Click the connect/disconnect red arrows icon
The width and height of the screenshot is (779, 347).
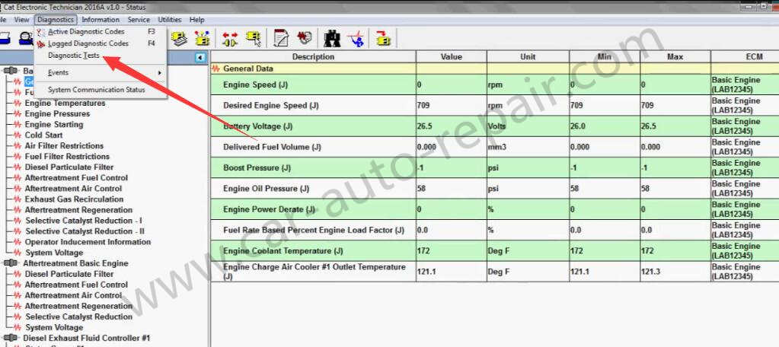(x=229, y=38)
